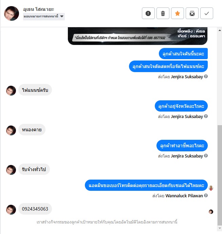Image resolution: width=222 pixels, height=234 pixels.
Task: Click sender name Wannaluck Pilawan
Action: click(x=184, y=196)
